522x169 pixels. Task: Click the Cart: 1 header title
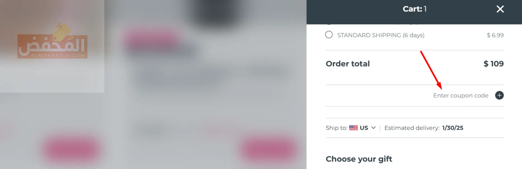[414, 9]
